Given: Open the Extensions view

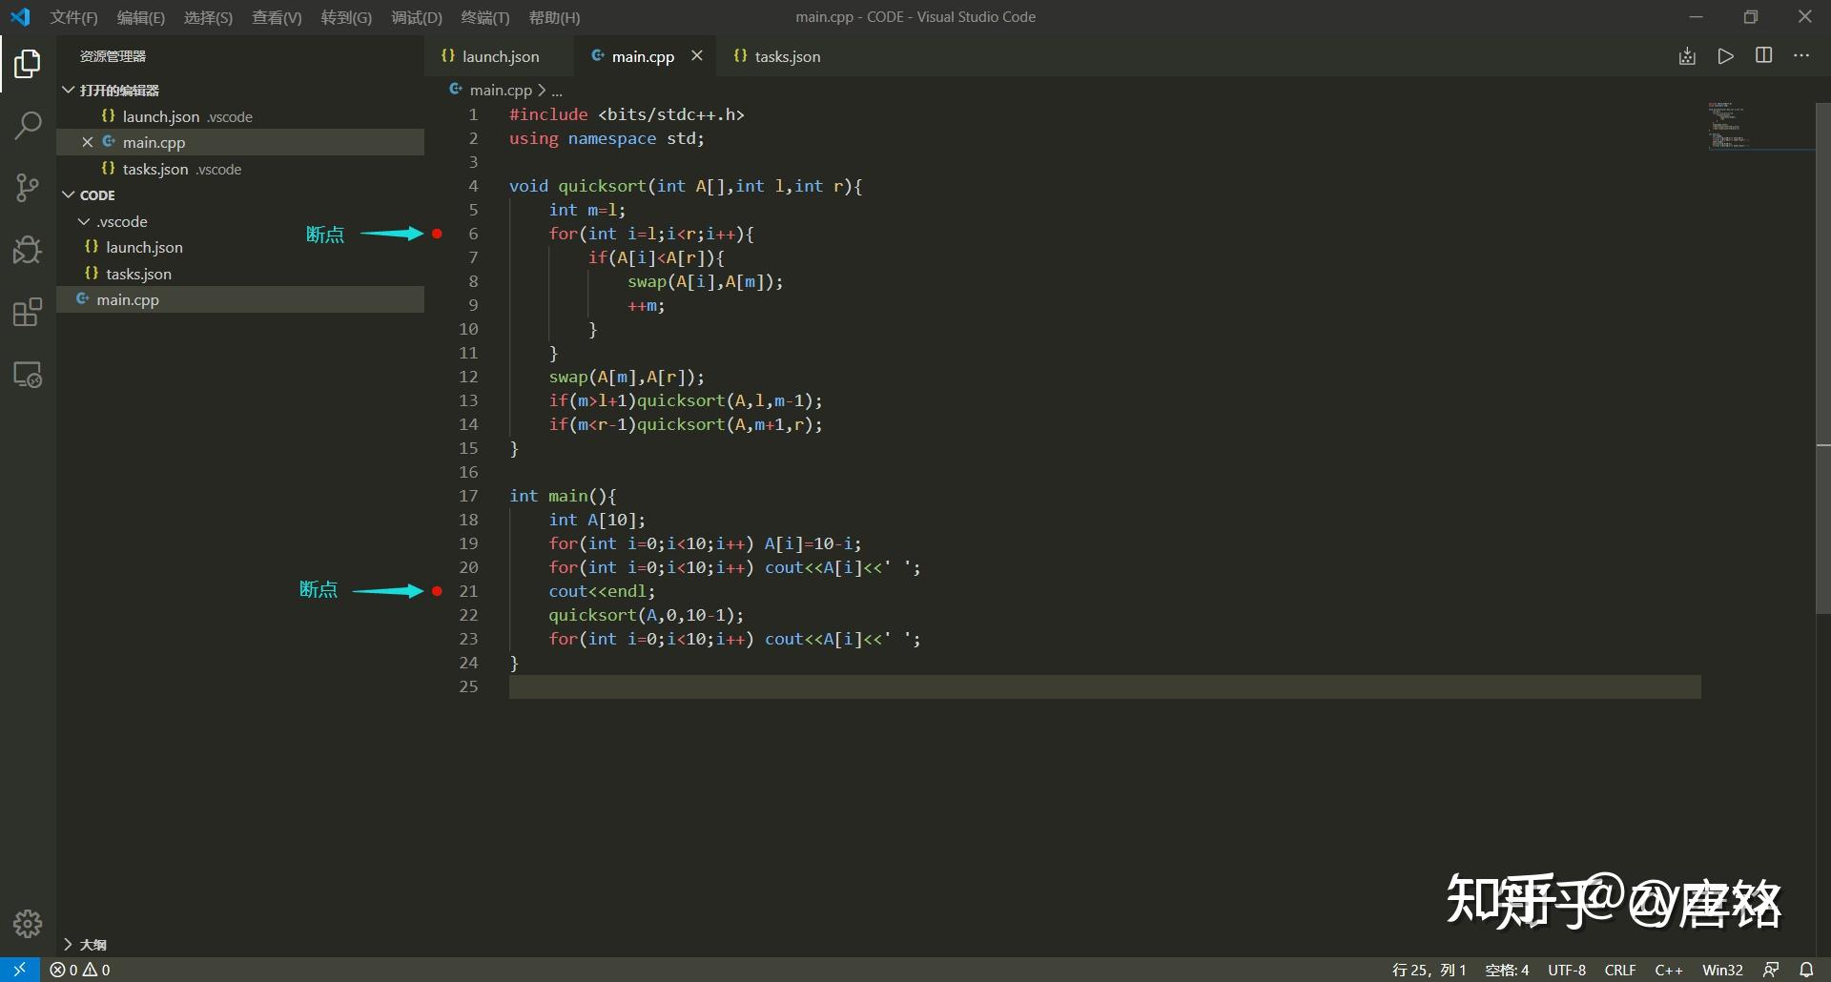Looking at the screenshot, I should click(x=28, y=312).
